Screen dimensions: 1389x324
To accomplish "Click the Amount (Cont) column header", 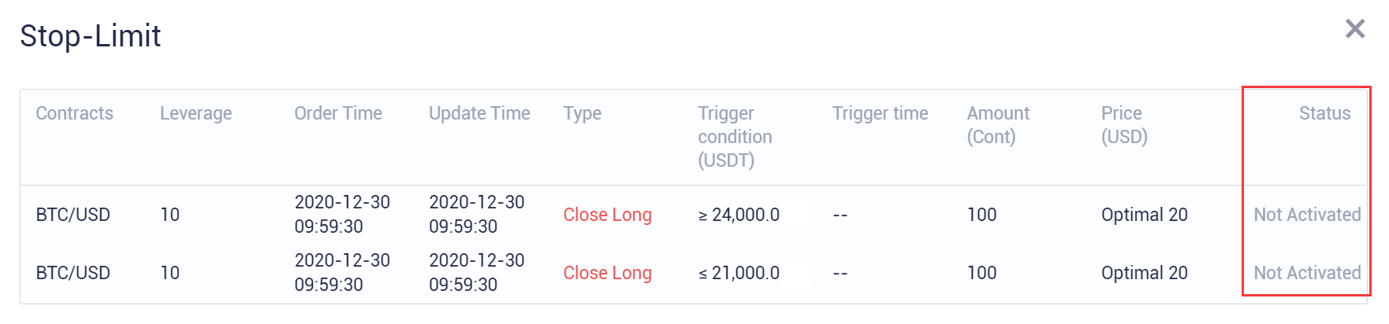I will (998, 125).
